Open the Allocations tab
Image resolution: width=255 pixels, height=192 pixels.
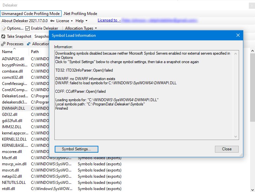38,44
